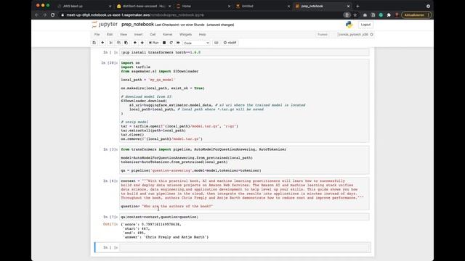This screenshot has width=465, height=261.
Task: Paste cells below toolbar icon
Action: [x=126, y=43]
